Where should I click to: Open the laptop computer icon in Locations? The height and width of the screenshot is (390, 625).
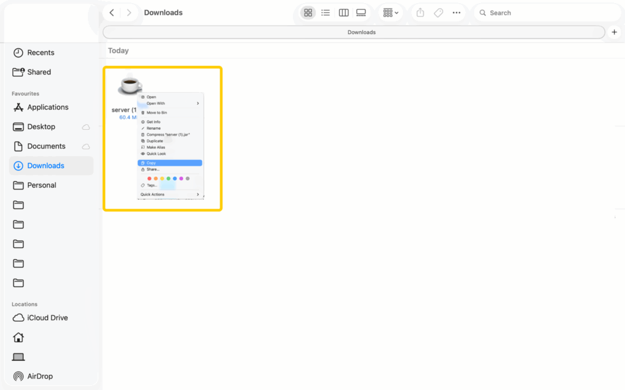18,357
